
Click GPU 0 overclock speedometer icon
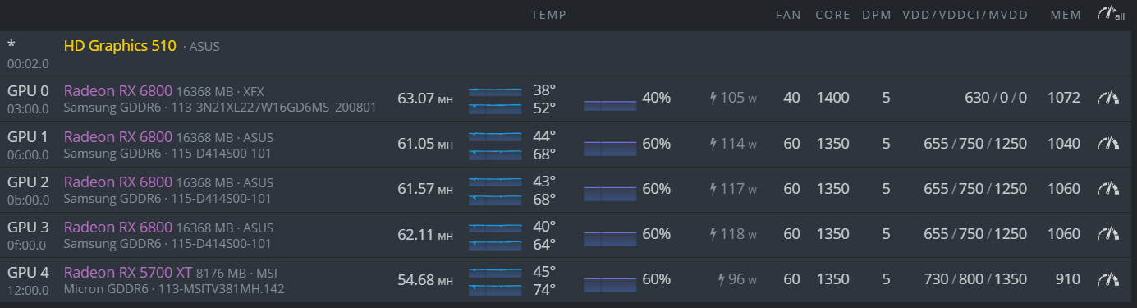point(1108,99)
